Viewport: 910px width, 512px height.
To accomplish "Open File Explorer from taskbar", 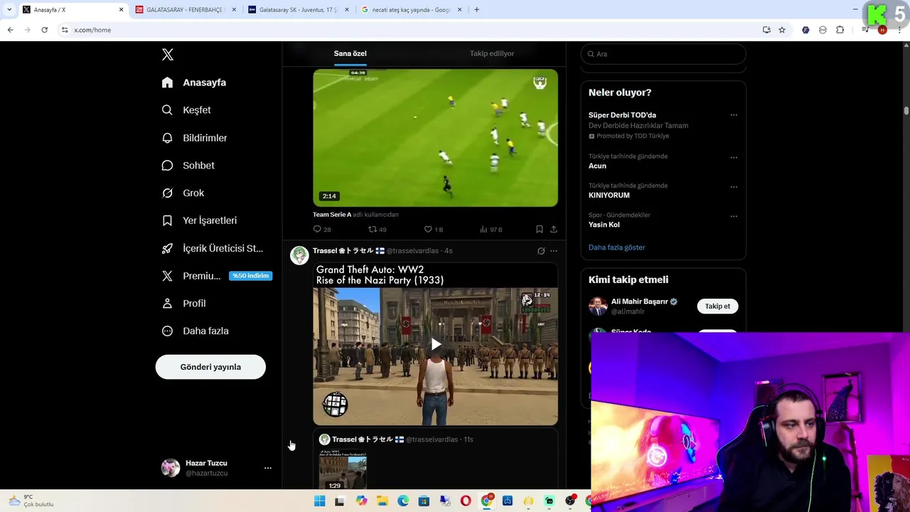I will coord(382,501).
